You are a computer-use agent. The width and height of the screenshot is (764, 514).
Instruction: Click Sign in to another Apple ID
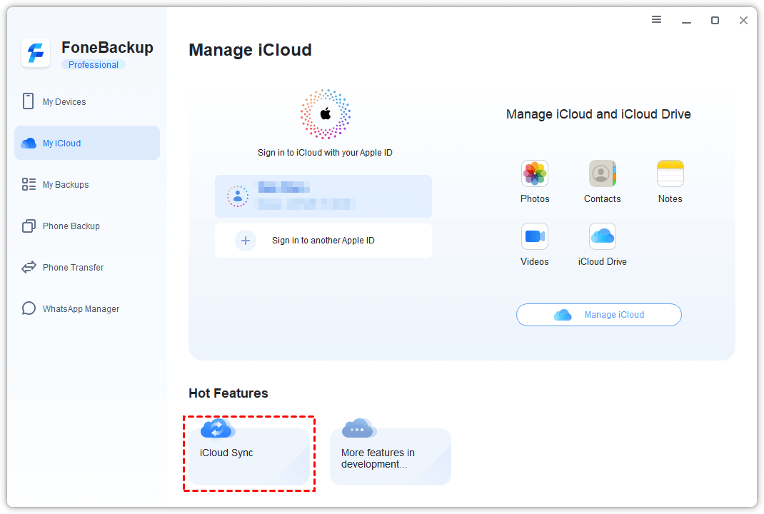click(323, 241)
